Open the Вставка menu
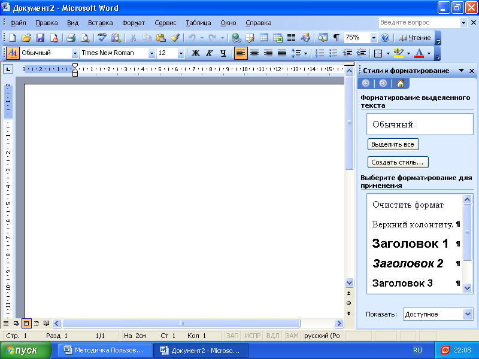 pyautogui.click(x=100, y=23)
